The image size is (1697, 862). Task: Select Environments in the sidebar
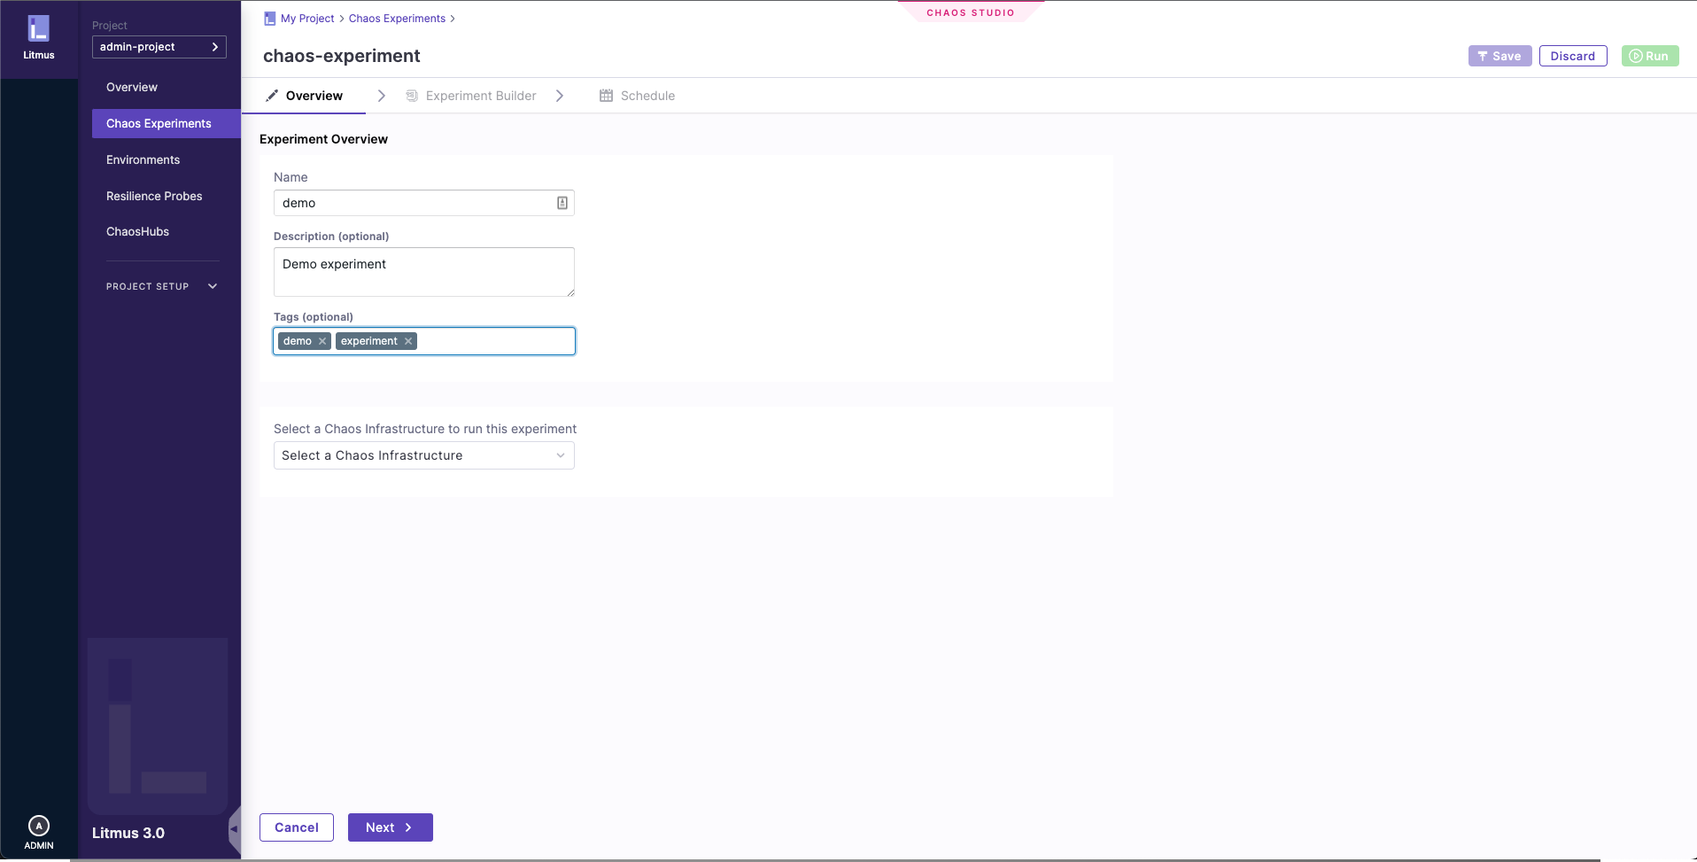point(143,159)
